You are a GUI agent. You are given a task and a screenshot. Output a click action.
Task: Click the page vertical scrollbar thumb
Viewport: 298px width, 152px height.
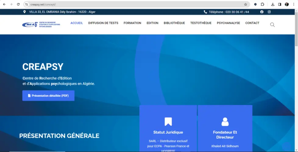coord(296,29)
